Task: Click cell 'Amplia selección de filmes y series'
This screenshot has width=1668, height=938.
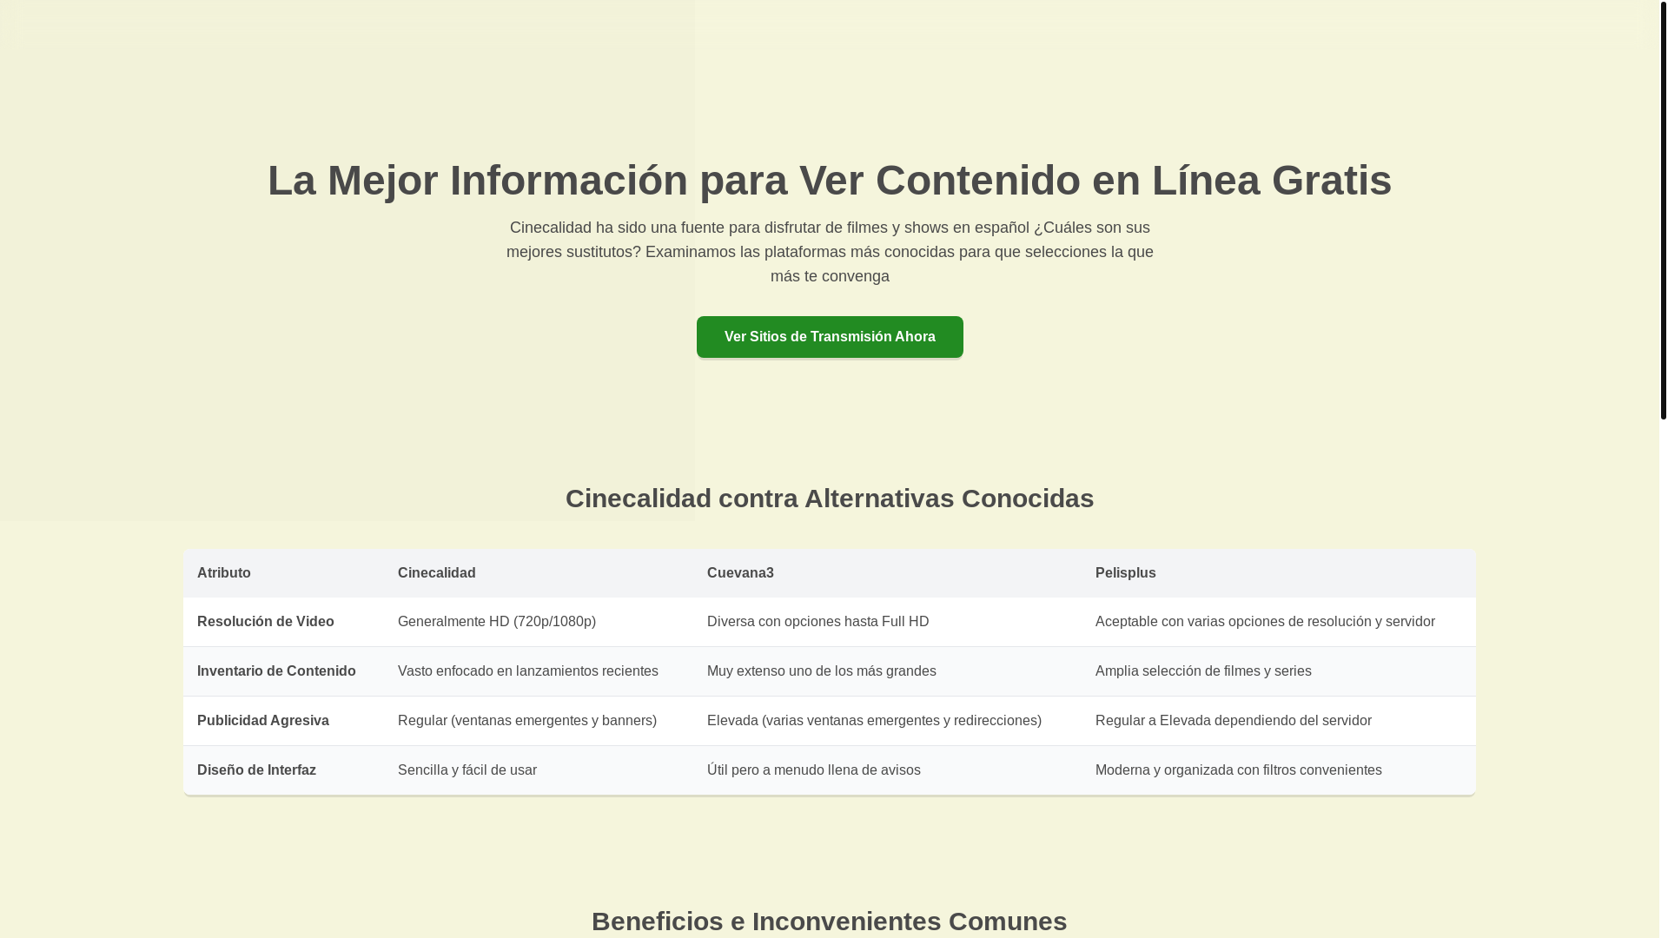Action: [1279, 671]
